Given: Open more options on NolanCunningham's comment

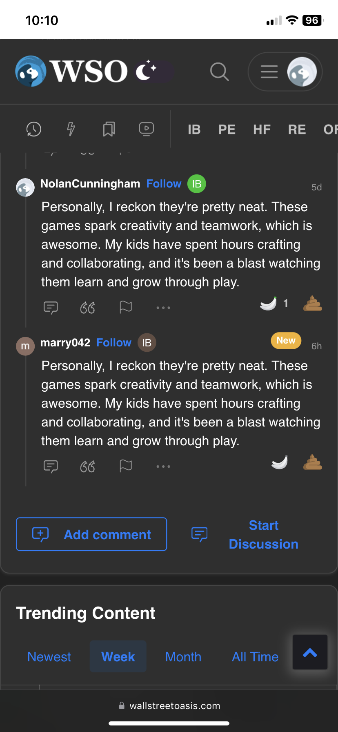Looking at the screenshot, I should point(163,307).
